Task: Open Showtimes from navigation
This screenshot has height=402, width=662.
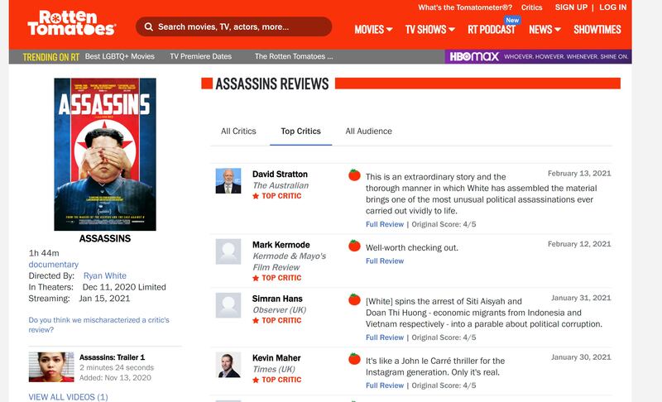Action: tap(597, 30)
